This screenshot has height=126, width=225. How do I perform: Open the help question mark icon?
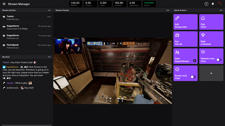(x=206, y=4)
